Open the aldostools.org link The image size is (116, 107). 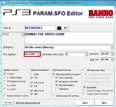point(28,103)
